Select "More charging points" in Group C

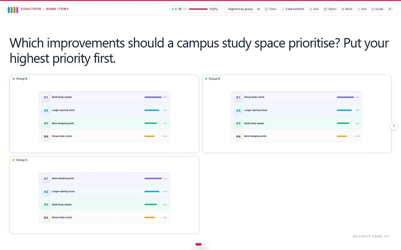pos(104,178)
